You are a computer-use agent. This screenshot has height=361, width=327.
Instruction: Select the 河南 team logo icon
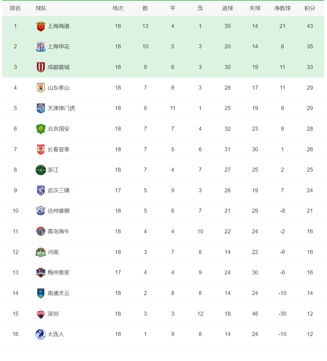pyautogui.click(x=41, y=252)
